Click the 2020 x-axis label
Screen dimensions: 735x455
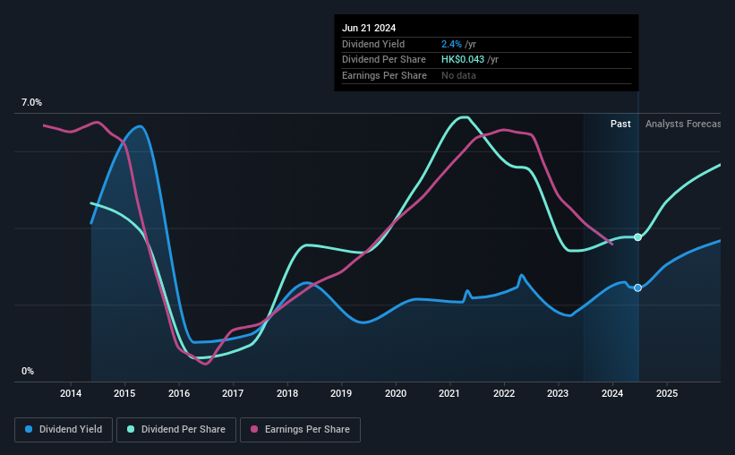pos(396,393)
